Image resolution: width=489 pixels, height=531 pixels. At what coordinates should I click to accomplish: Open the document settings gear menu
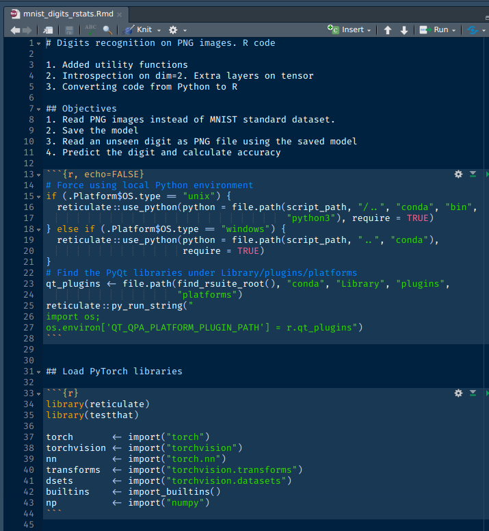point(172,30)
